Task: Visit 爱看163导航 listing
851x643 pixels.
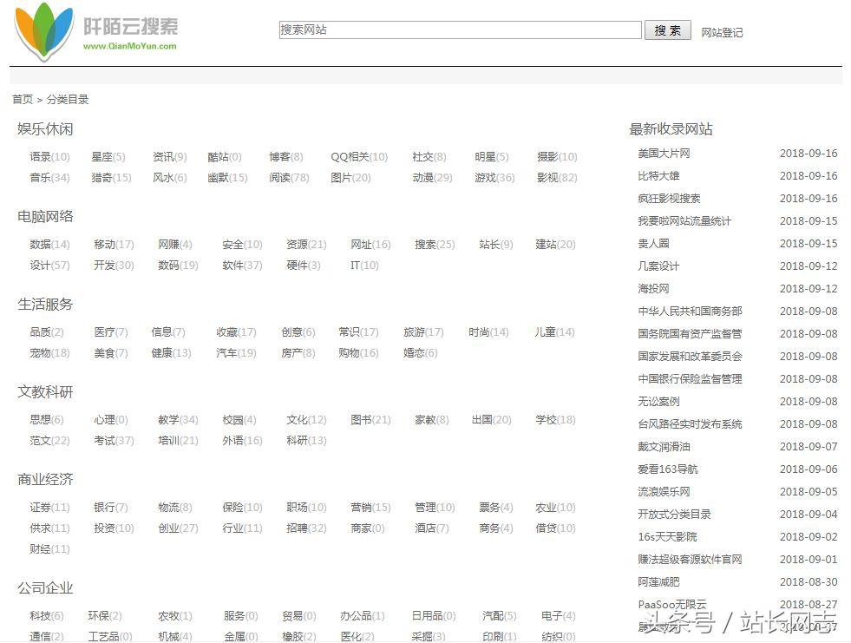Action: coord(668,469)
